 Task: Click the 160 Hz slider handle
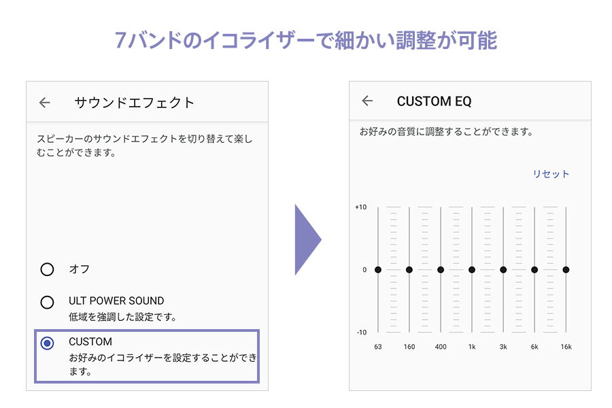[409, 270]
